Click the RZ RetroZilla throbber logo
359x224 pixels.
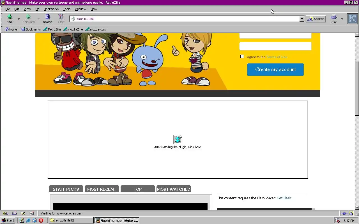pyautogui.click(x=353, y=19)
